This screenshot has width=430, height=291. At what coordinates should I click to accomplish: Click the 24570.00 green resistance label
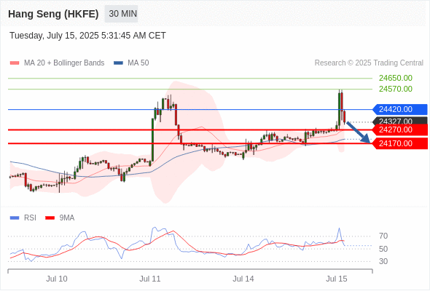[396, 89]
